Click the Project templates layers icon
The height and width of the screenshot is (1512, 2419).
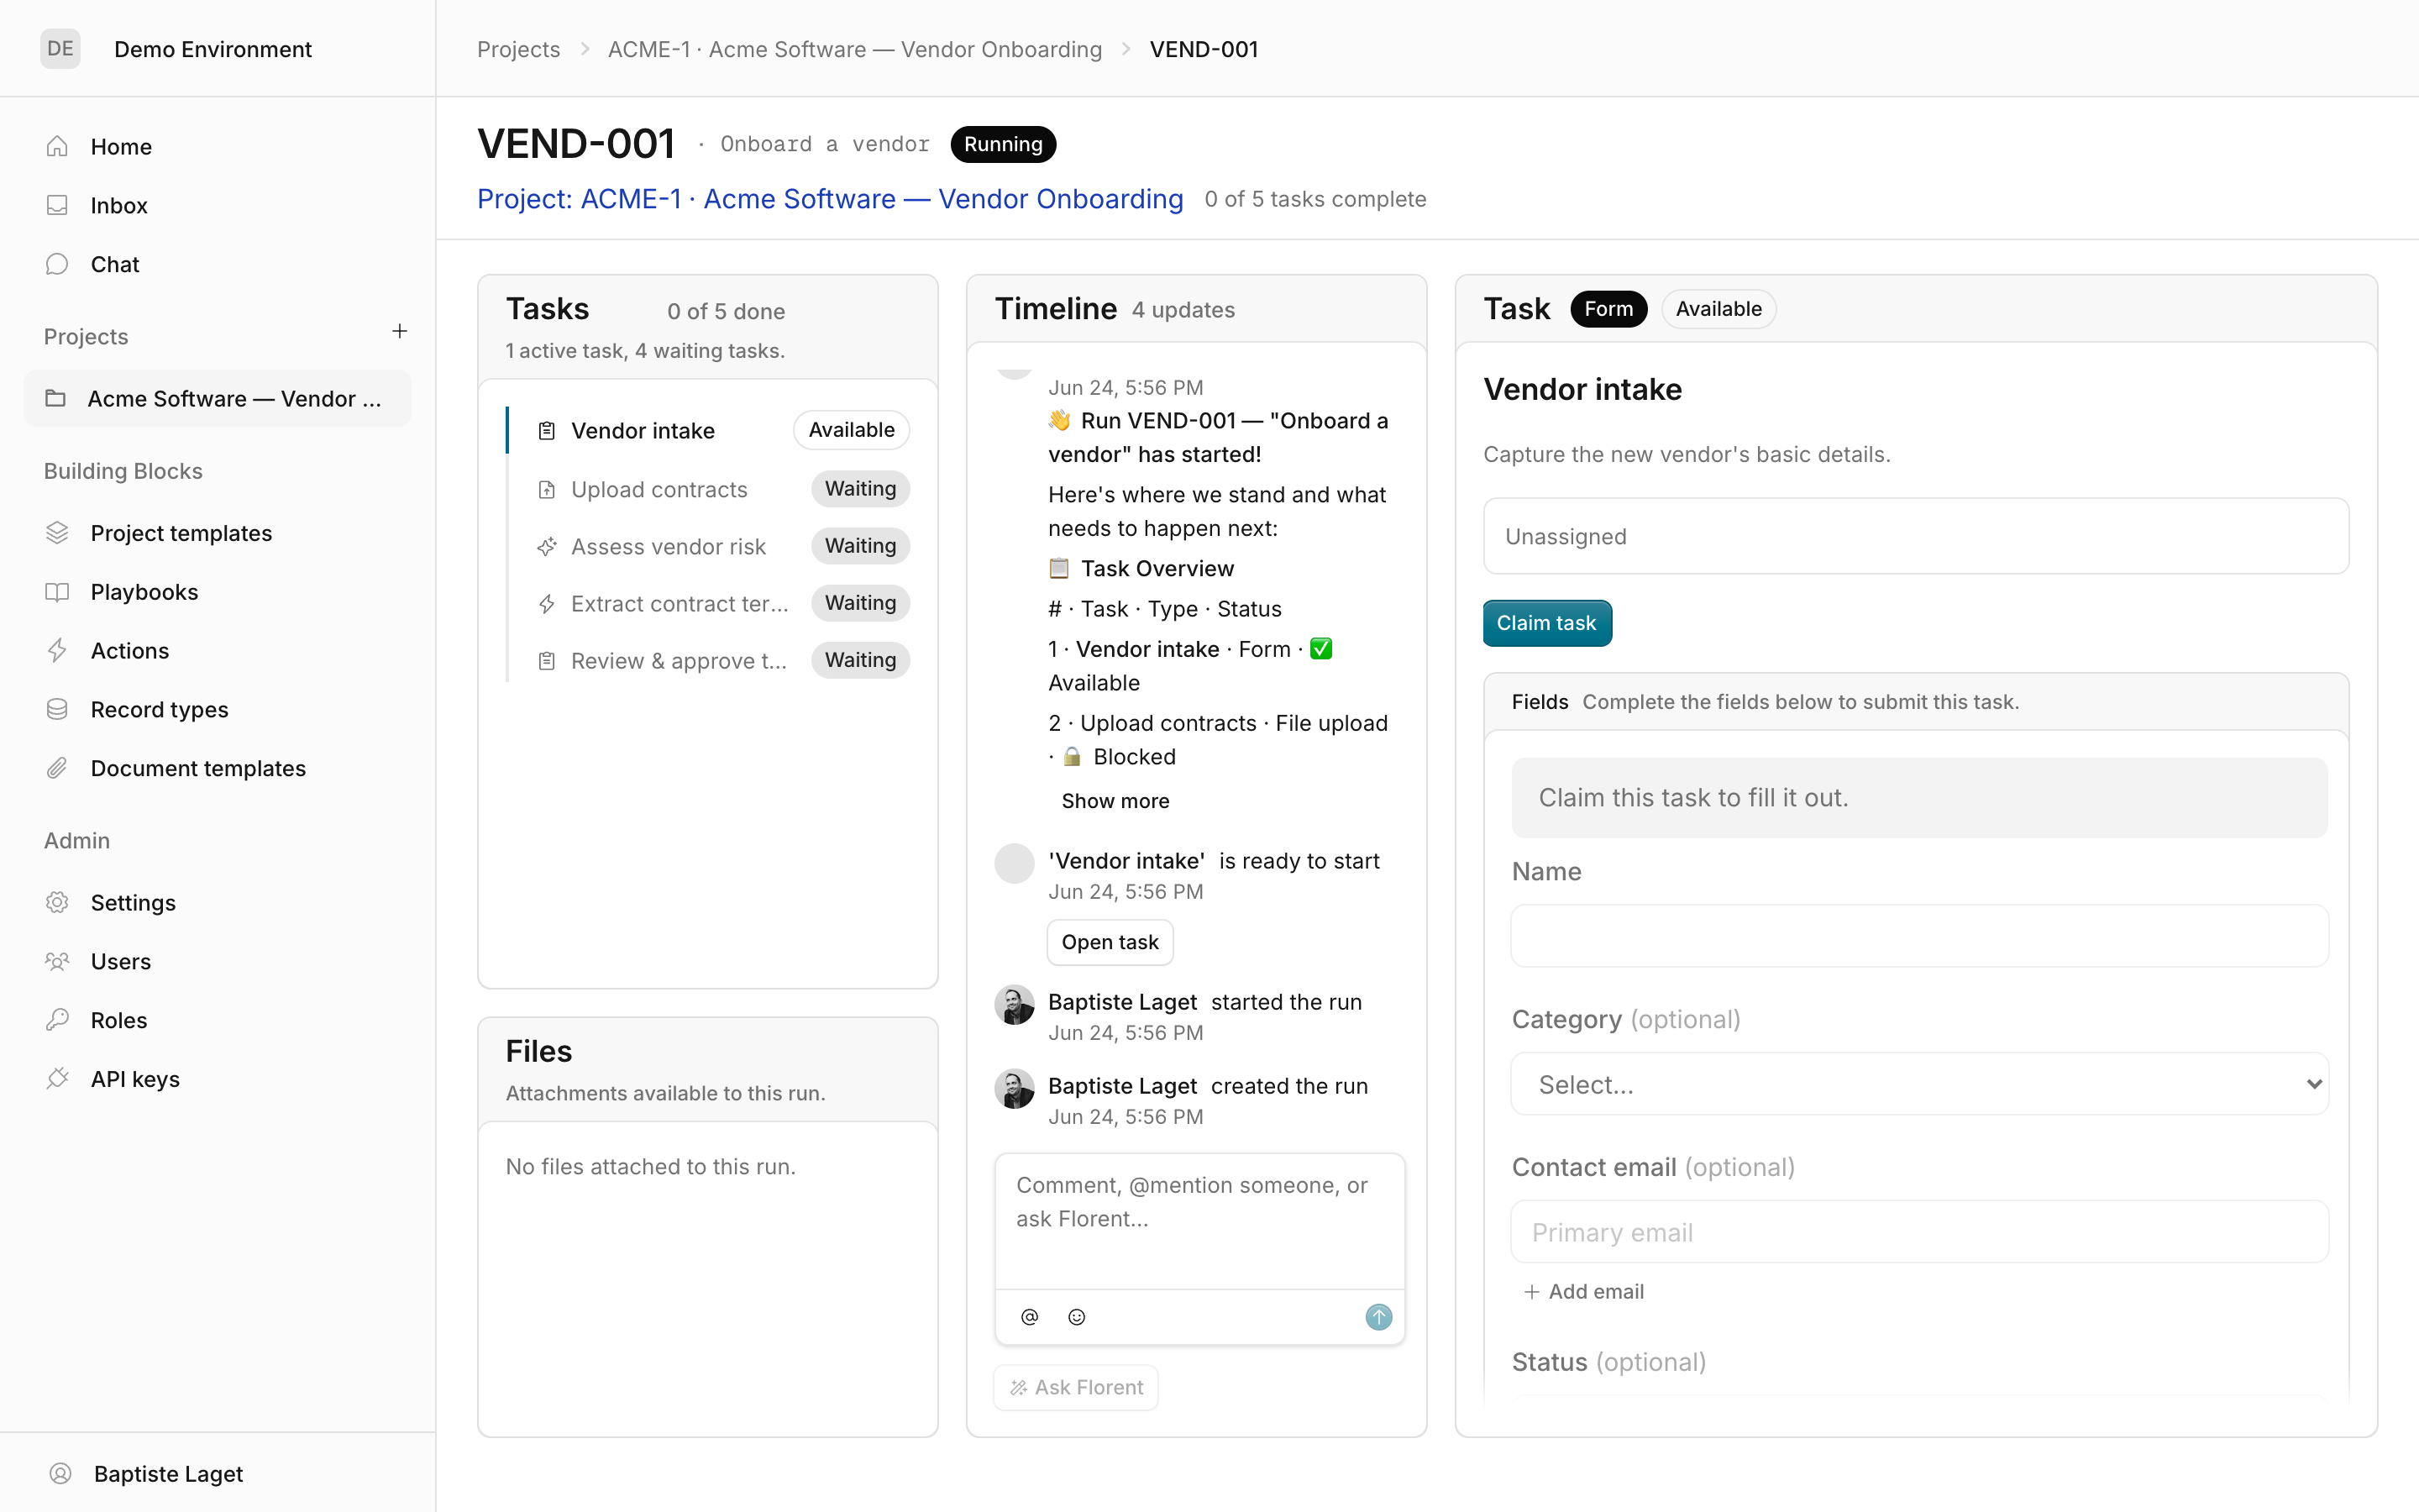57,533
